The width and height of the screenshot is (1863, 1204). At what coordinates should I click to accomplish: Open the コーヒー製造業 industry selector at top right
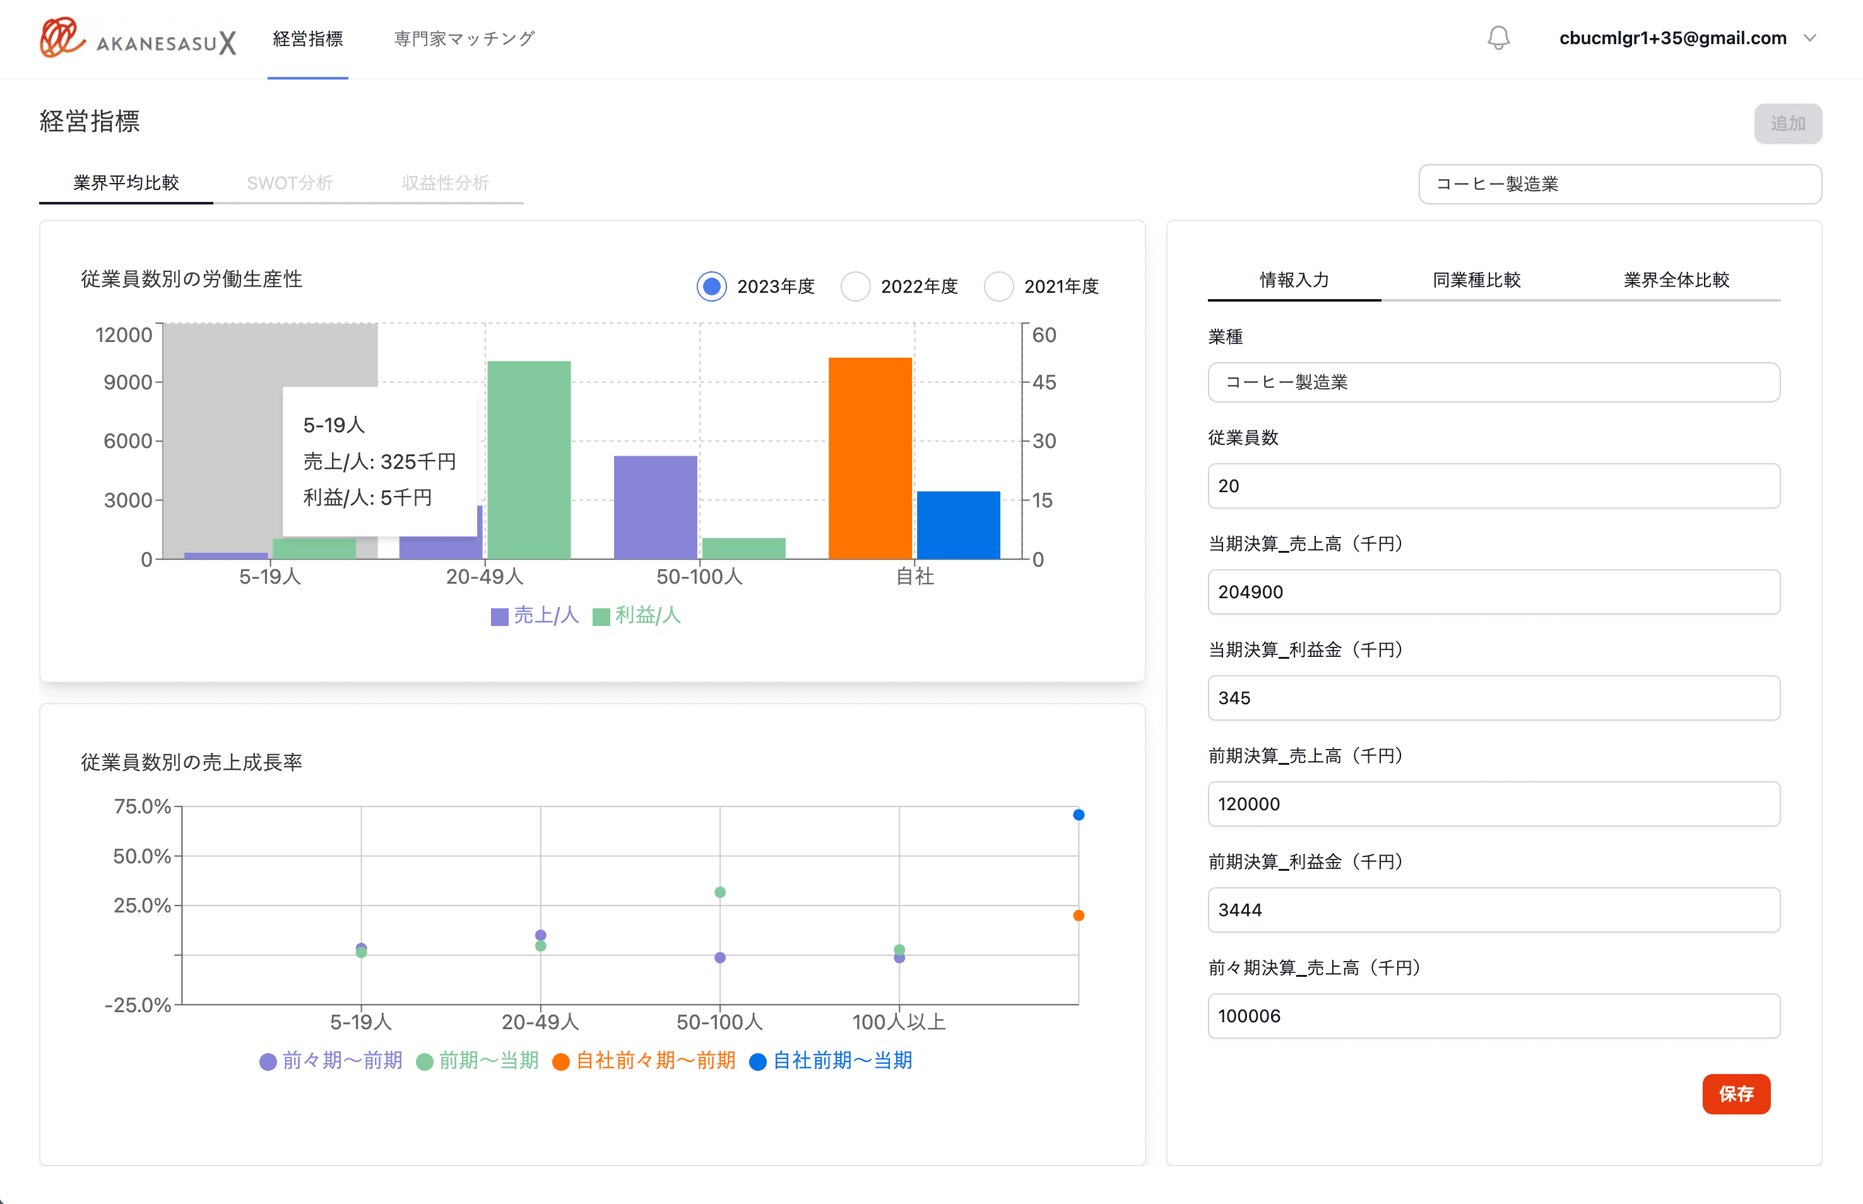(1619, 184)
